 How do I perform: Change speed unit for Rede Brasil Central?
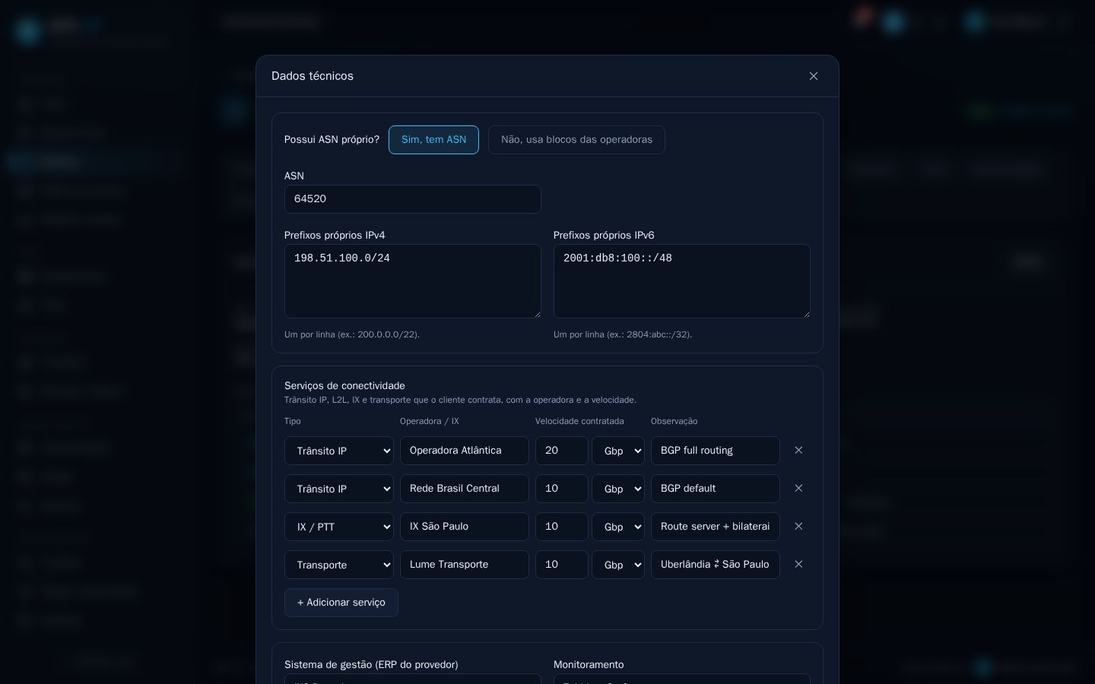[x=618, y=489]
